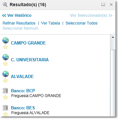Open Ver Seleccionado(s) link
This screenshot has height=119, width=118.
(x=91, y=15)
